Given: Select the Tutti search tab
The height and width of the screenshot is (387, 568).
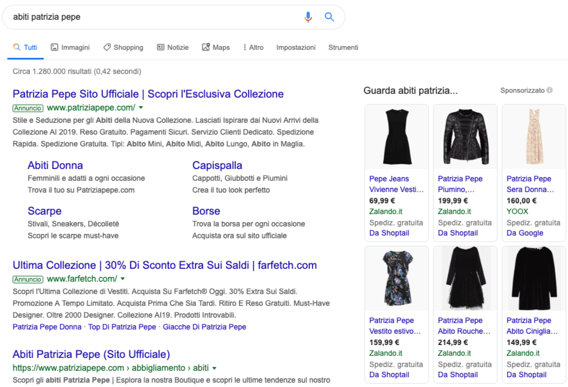Looking at the screenshot, I should [25, 47].
